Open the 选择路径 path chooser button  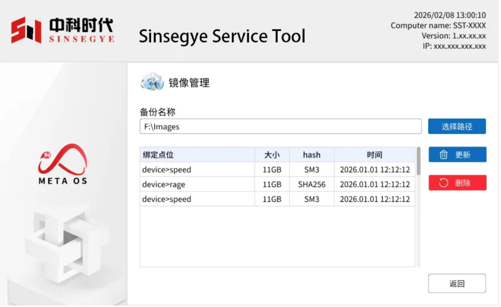click(x=457, y=127)
